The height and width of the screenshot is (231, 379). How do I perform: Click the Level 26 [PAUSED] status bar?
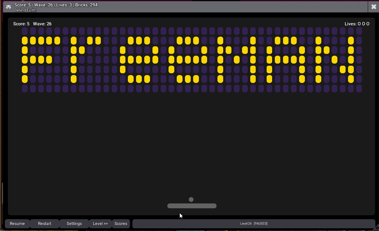[x=254, y=223]
